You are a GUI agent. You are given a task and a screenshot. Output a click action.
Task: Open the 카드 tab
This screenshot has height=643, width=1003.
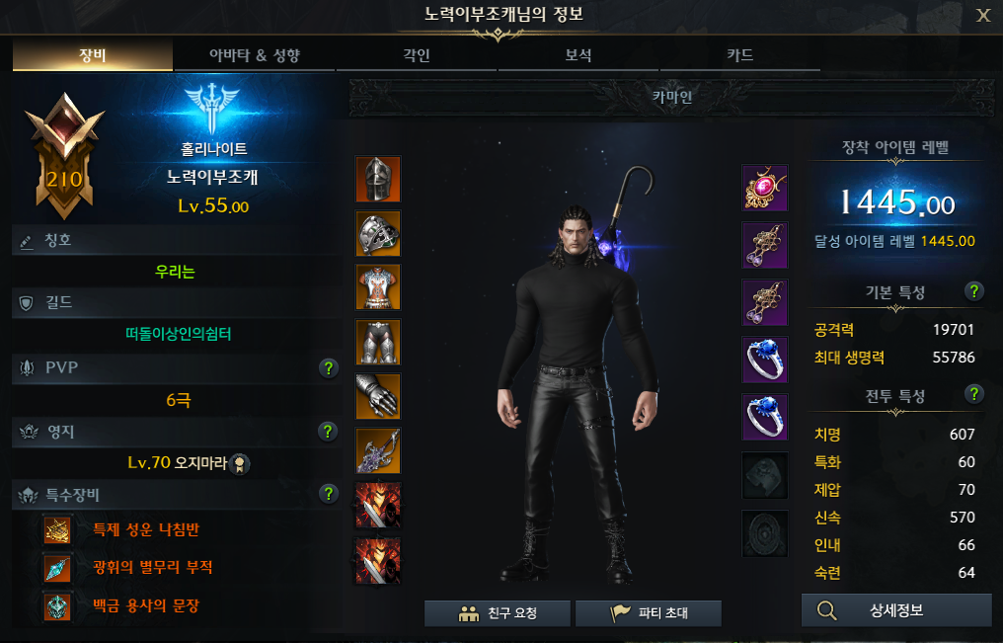tap(740, 55)
